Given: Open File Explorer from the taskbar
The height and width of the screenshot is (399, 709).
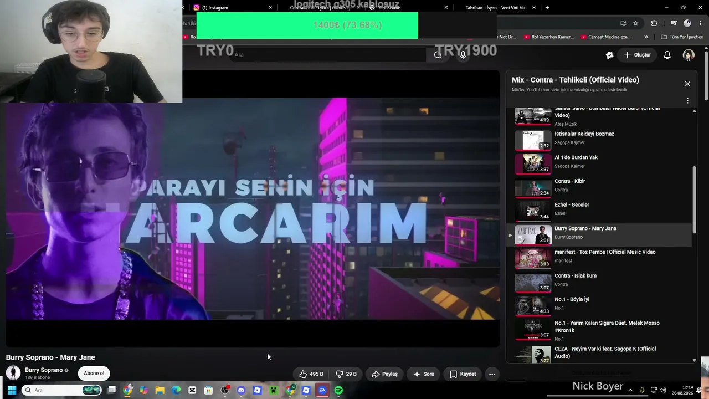Looking at the screenshot, I should coord(160,390).
